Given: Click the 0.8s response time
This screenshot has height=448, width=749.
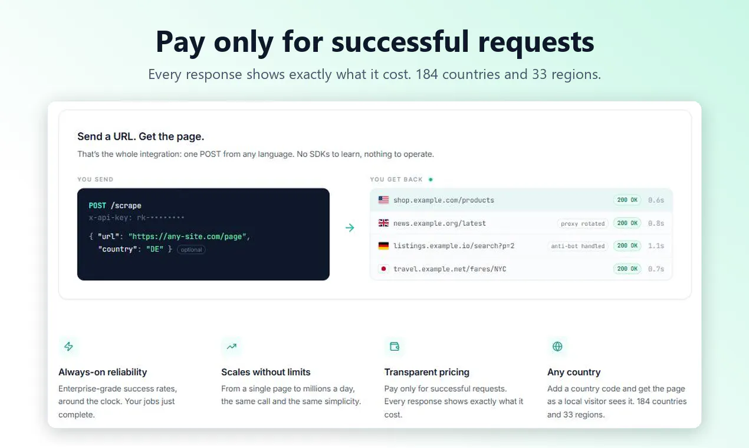Looking at the screenshot, I should [656, 223].
